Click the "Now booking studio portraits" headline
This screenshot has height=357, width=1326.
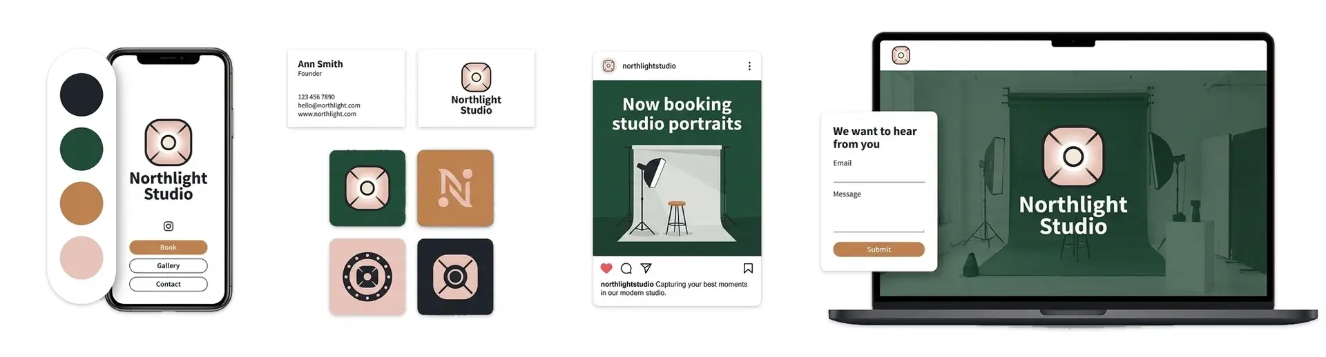(677, 114)
